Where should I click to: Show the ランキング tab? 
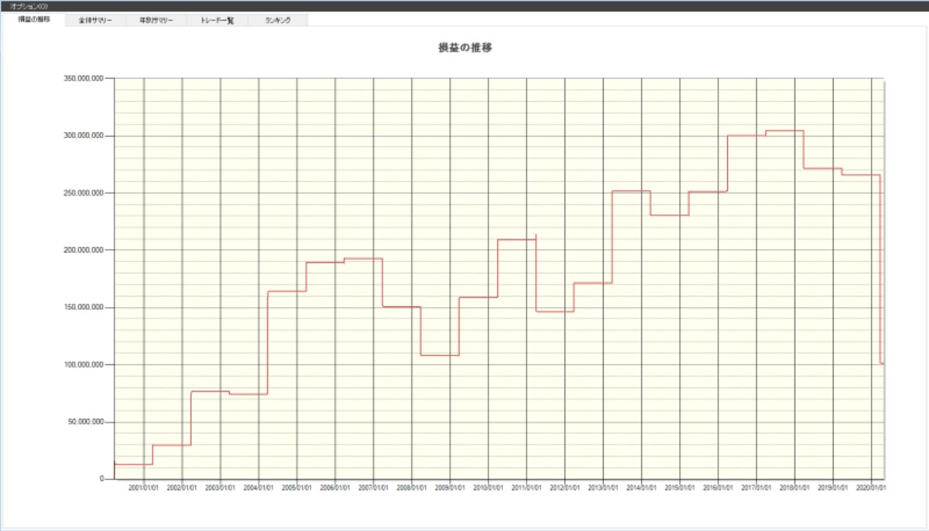pos(278,20)
